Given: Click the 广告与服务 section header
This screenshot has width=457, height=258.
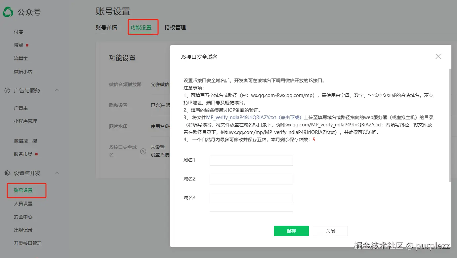Looking at the screenshot, I should [x=27, y=90].
